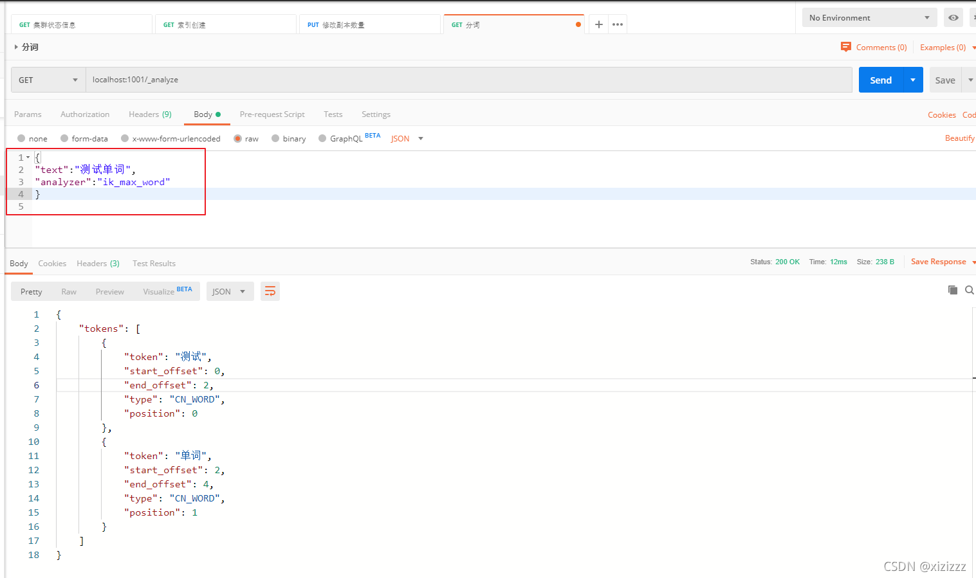Open the request body JSON format dropdown

407,138
